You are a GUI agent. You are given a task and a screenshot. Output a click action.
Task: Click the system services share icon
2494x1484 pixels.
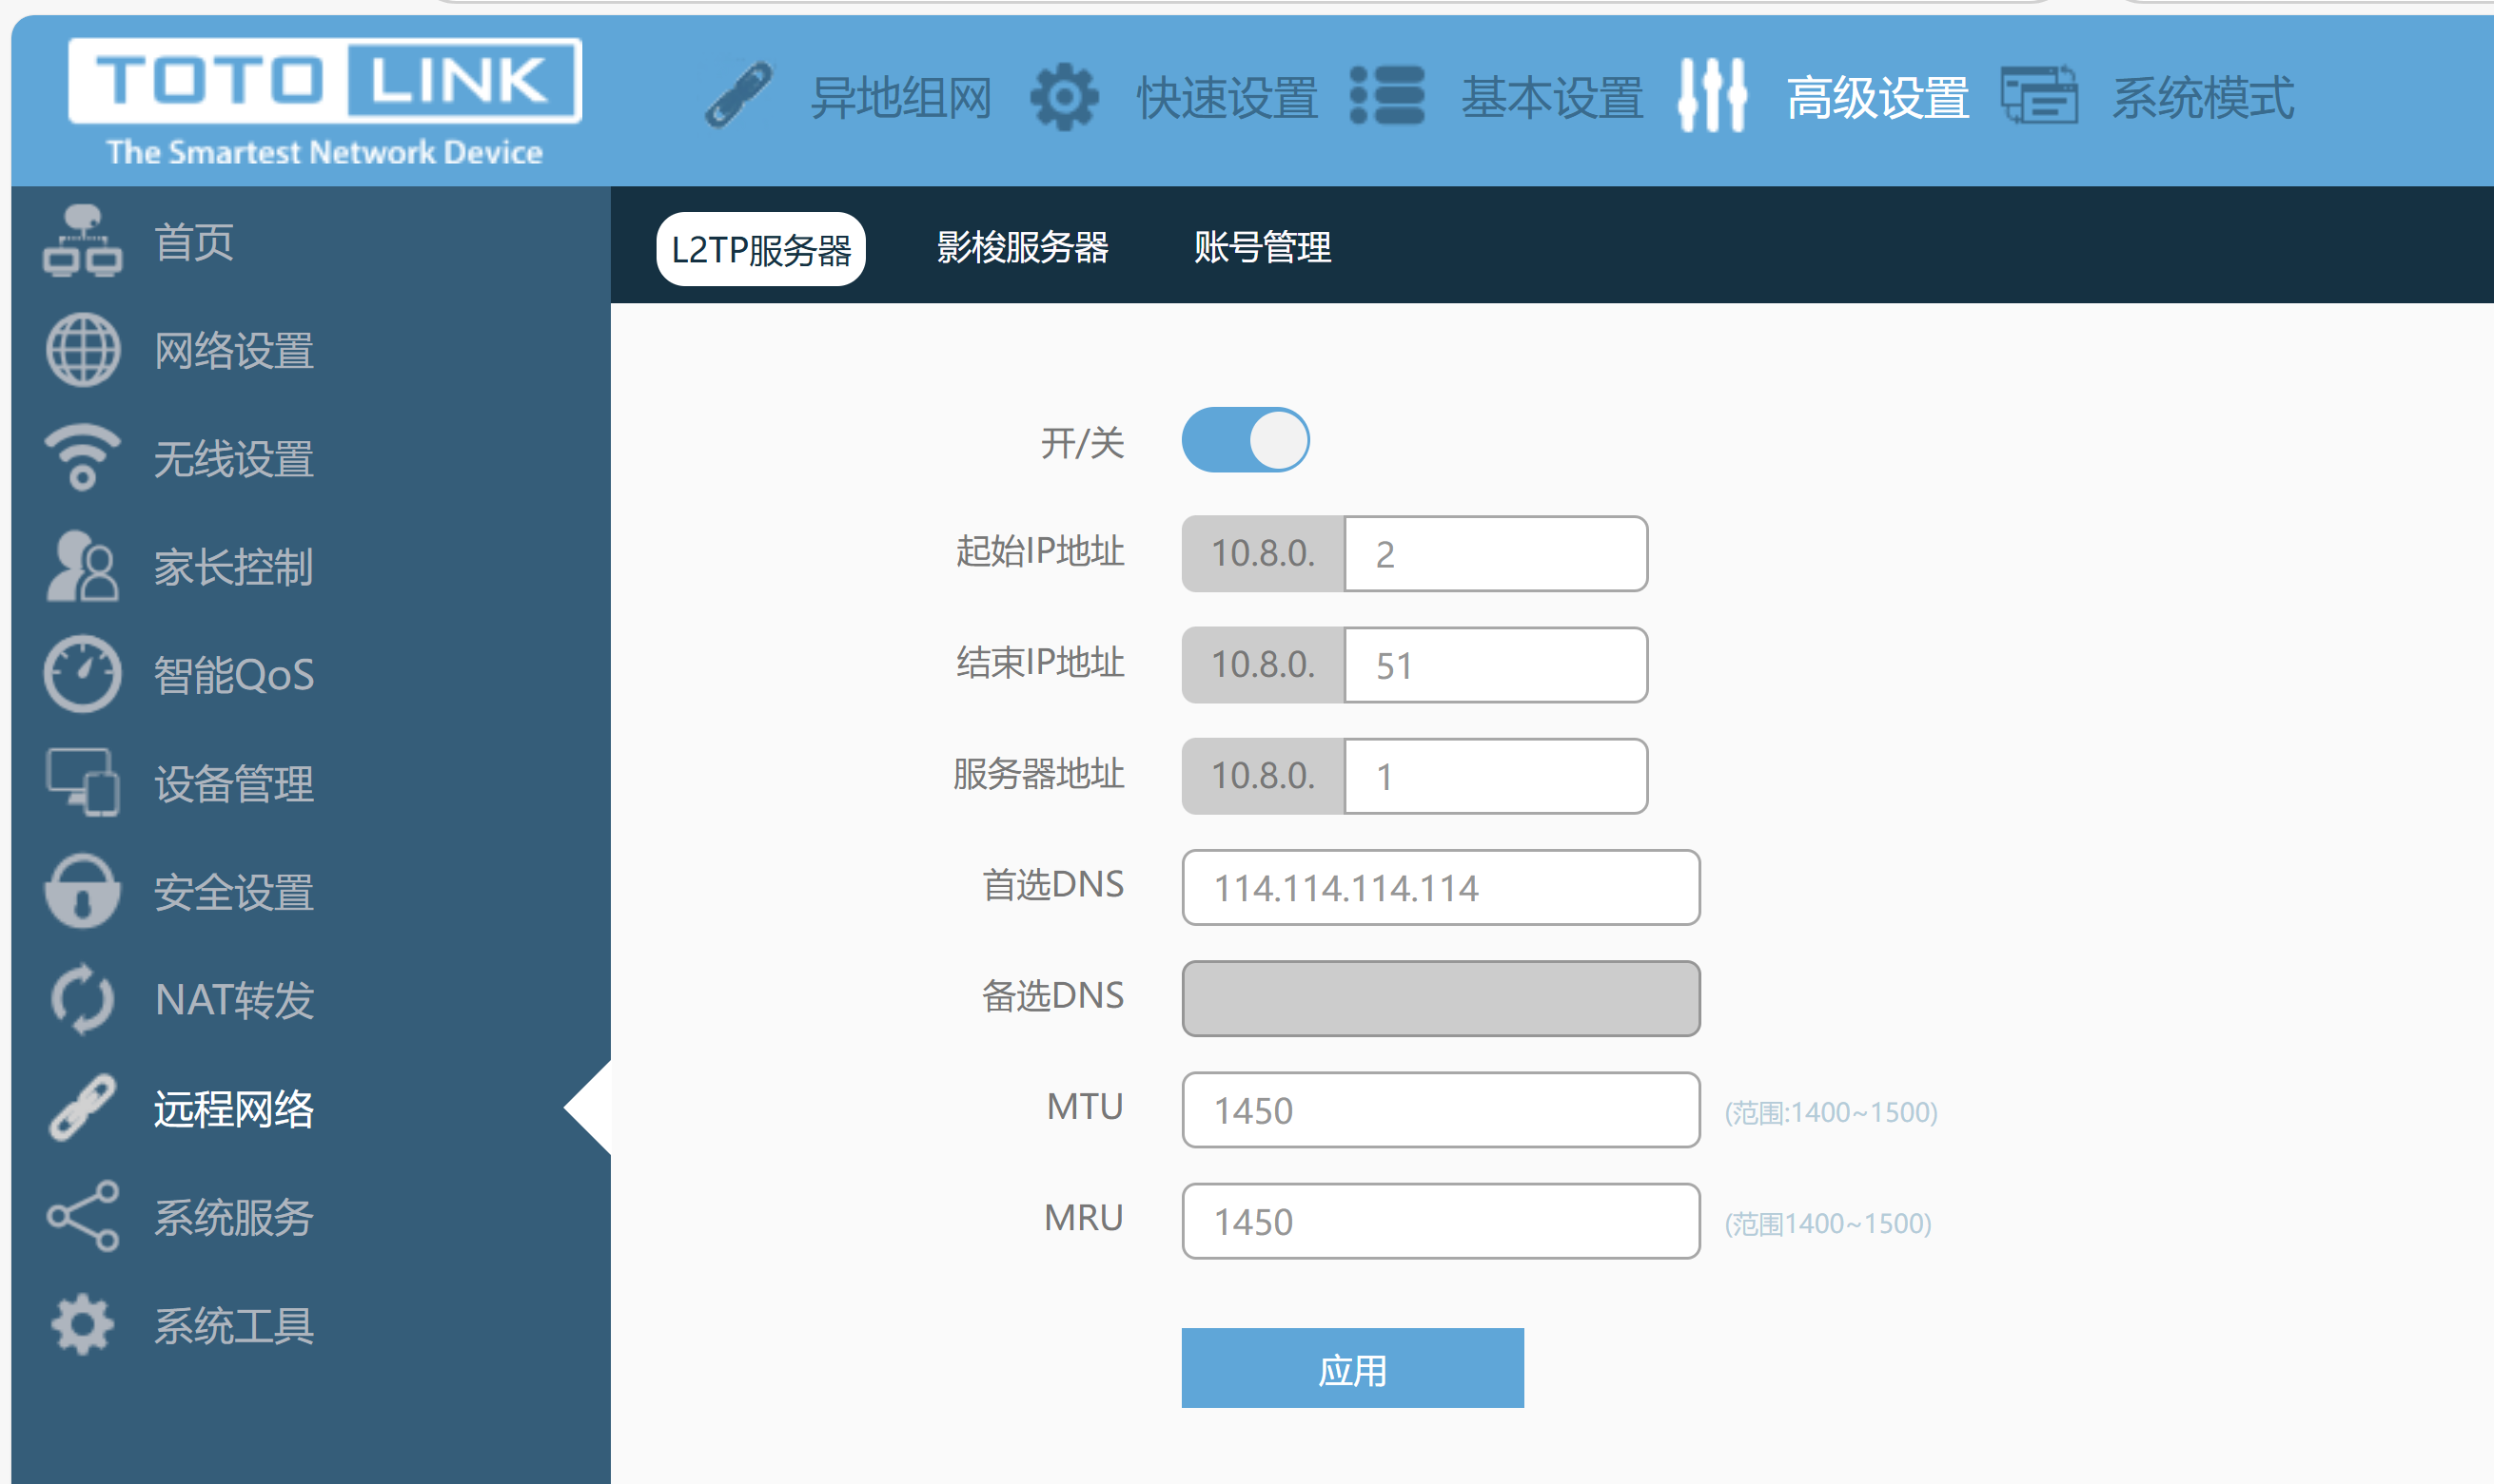click(82, 1216)
